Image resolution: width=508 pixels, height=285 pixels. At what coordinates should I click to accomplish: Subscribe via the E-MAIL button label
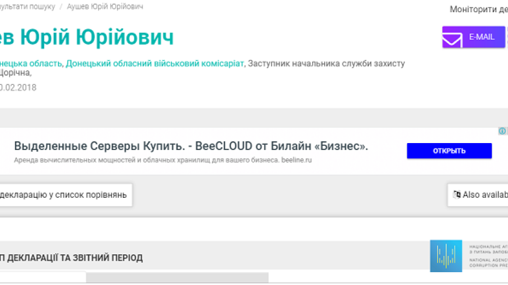(x=481, y=37)
